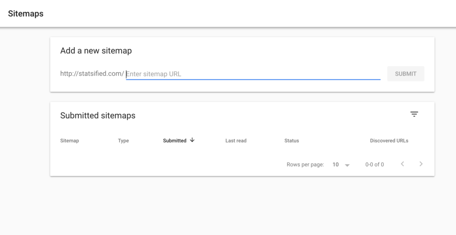Click the Sitemaps page title
The height and width of the screenshot is (235, 456).
(x=25, y=14)
